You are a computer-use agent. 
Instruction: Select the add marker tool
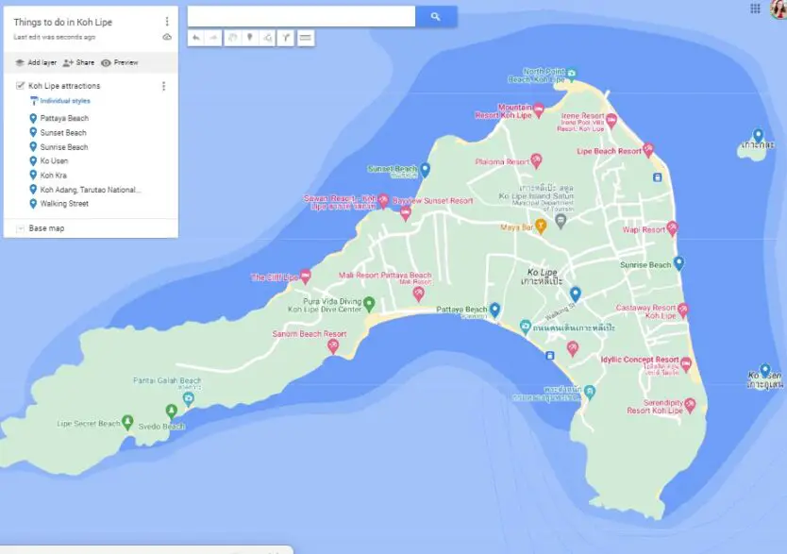click(x=249, y=39)
